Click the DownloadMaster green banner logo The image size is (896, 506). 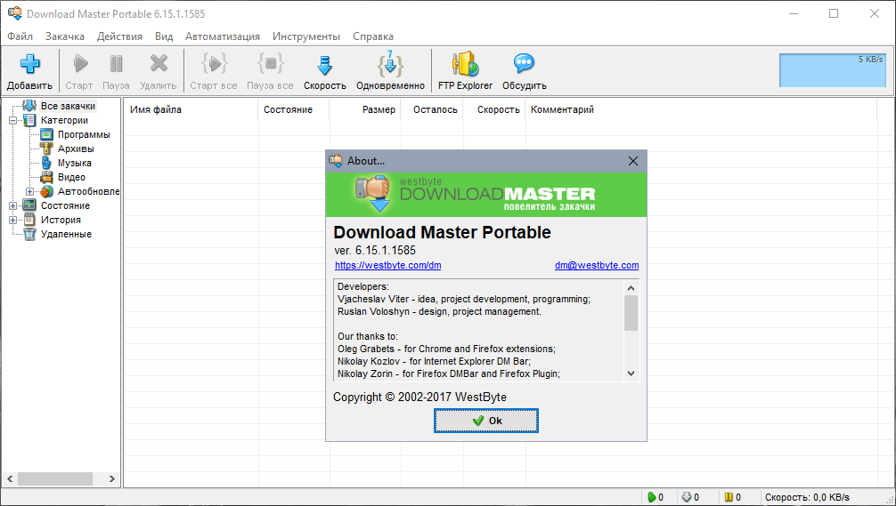486,195
